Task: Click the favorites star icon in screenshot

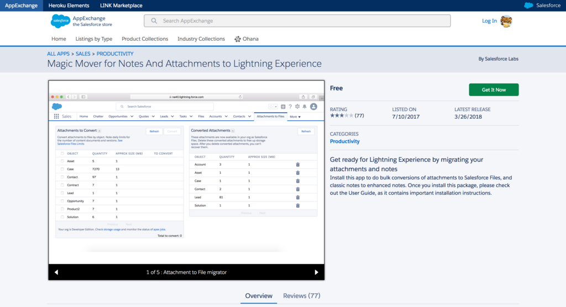Action: tap(271, 107)
